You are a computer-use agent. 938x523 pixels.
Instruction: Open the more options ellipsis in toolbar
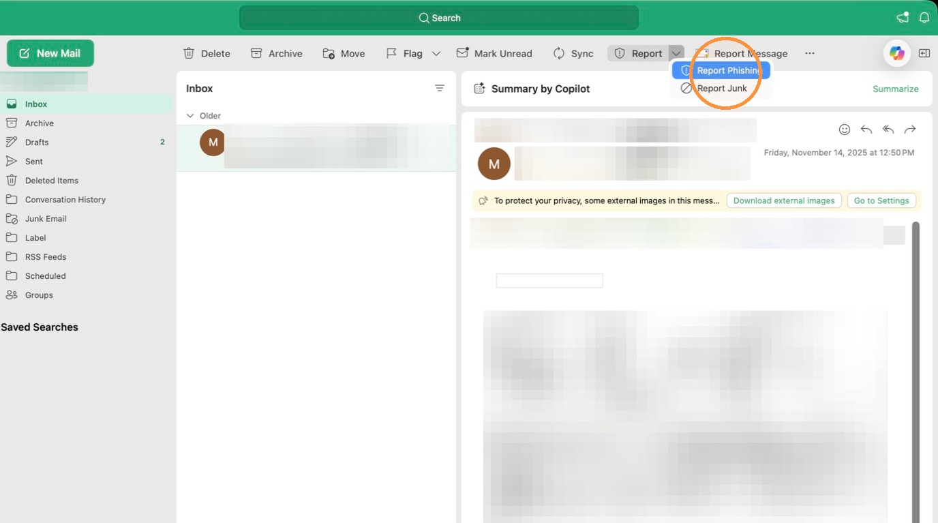pyautogui.click(x=810, y=53)
